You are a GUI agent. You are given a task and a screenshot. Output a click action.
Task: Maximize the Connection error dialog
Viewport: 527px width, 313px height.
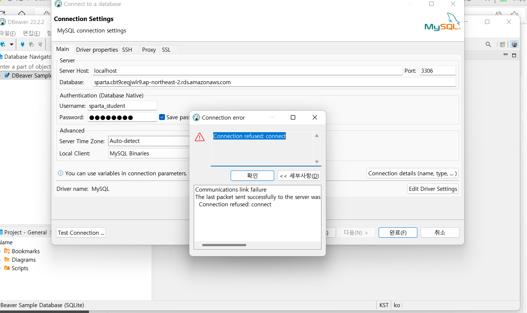(x=293, y=117)
